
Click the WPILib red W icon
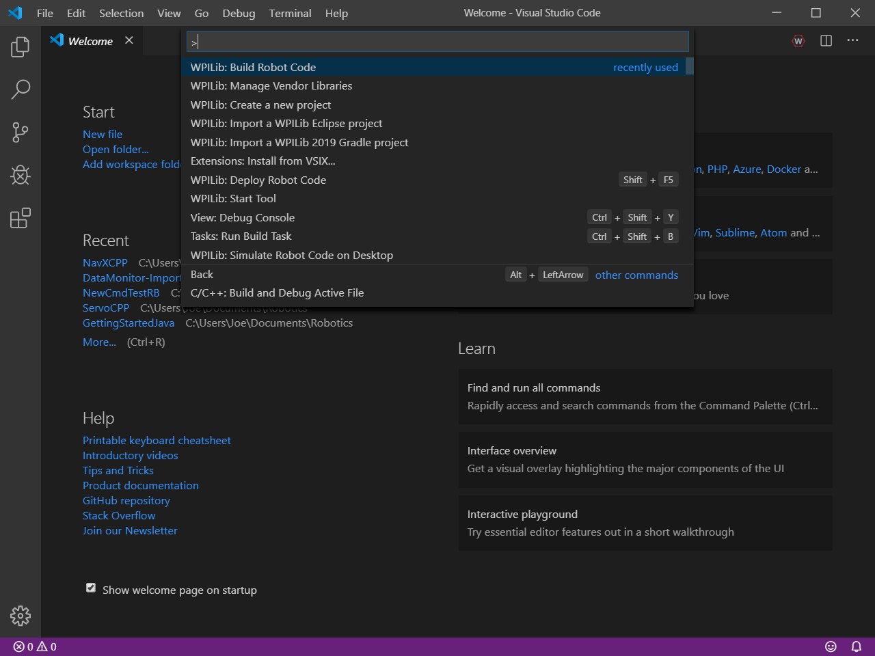tap(798, 41)
